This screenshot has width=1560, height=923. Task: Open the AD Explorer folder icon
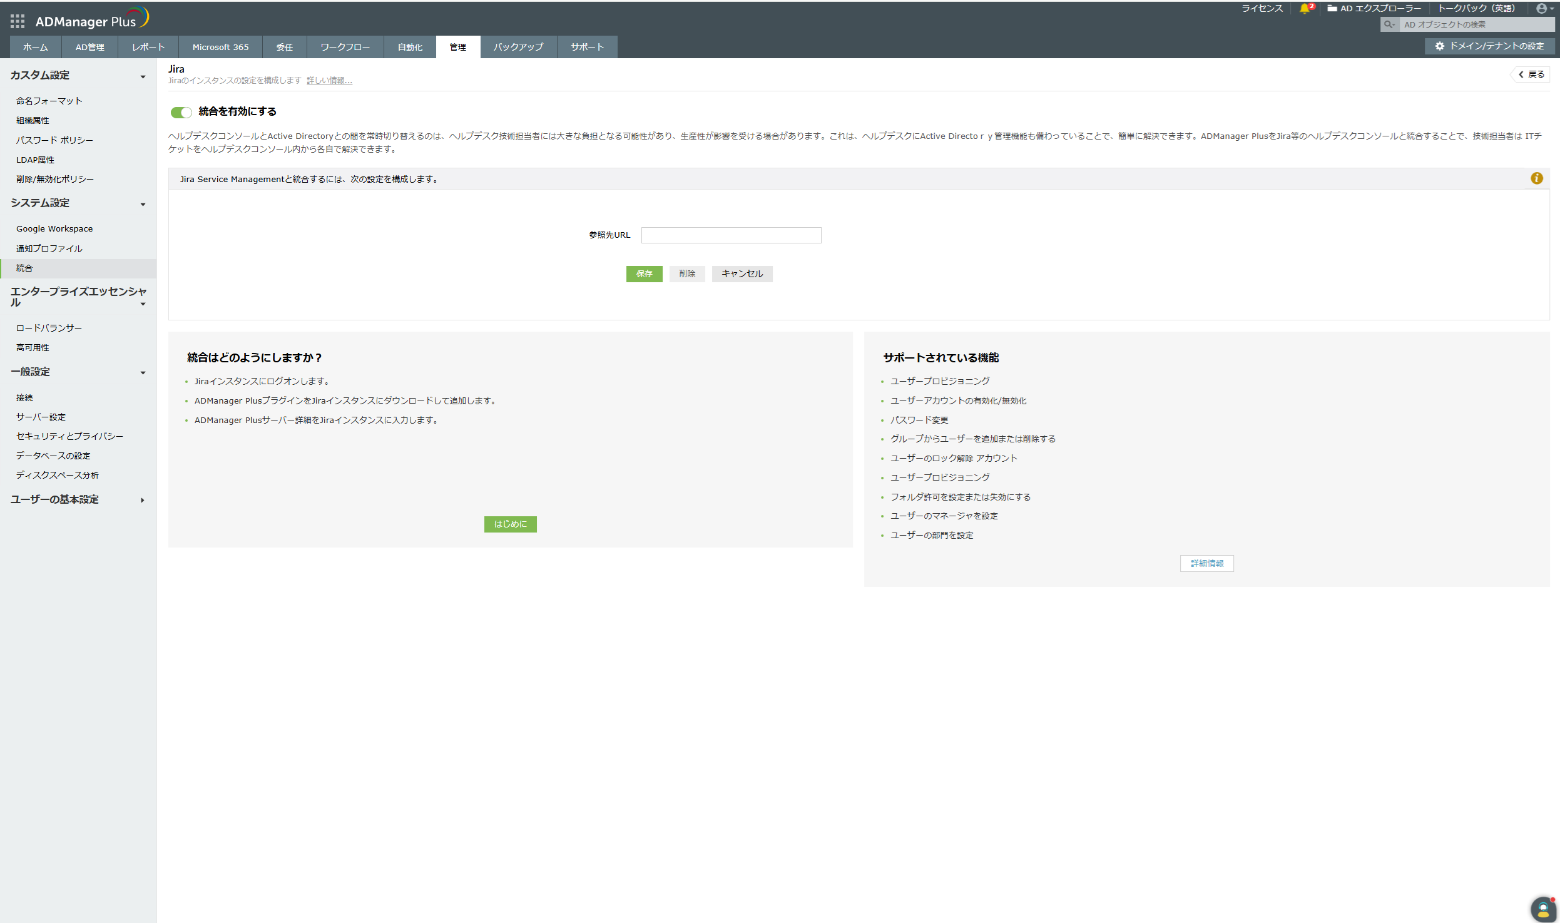point(1332,9)
